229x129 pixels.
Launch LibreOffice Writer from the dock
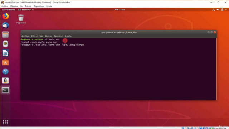pos(5,53)
